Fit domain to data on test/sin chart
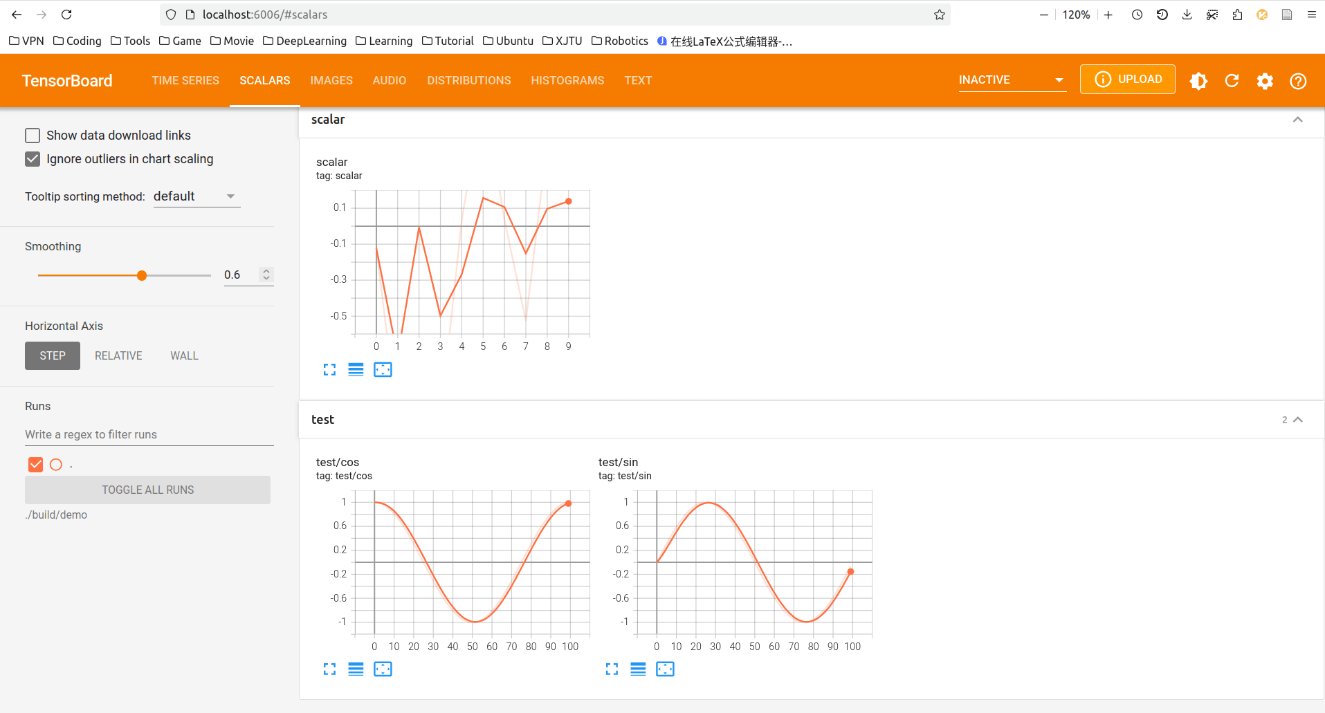This screenshot has width=1325, height=713. (665, 669)
